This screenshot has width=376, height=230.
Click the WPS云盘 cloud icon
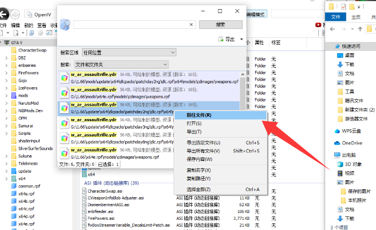[337, 131]
